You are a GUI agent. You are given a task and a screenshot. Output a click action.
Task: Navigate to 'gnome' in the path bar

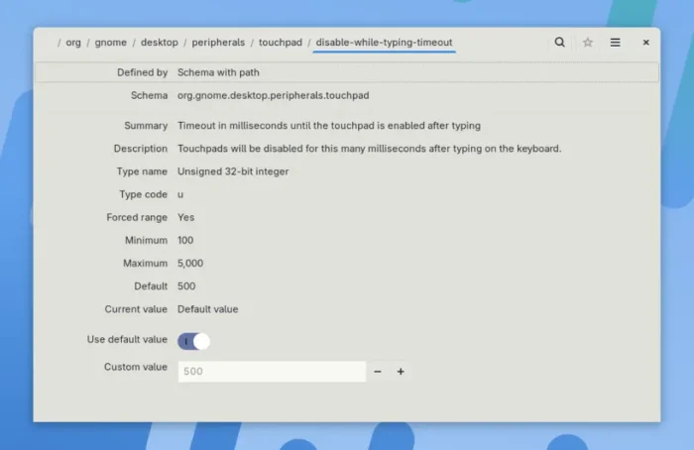111,43
